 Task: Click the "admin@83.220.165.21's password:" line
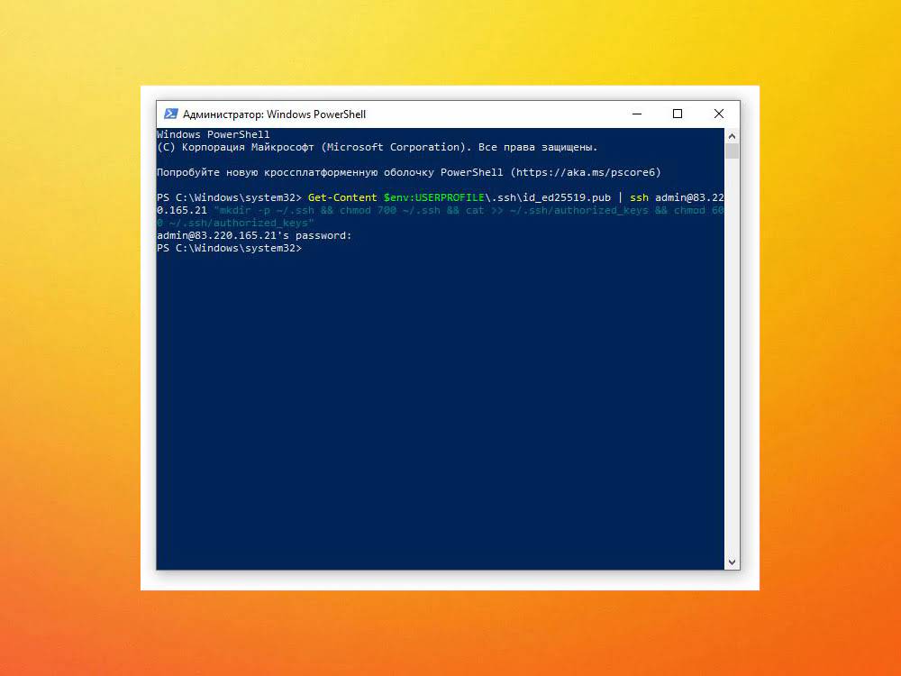coord(254,235)
